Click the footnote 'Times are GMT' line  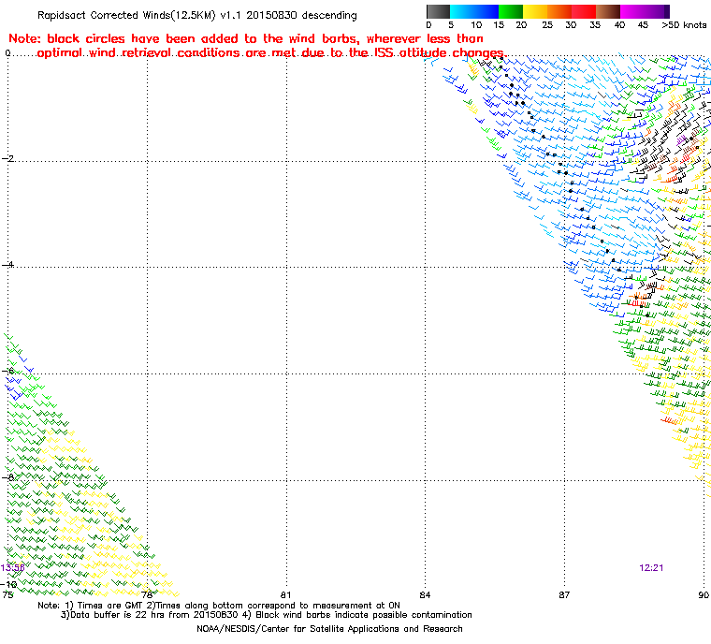point(219,606)
